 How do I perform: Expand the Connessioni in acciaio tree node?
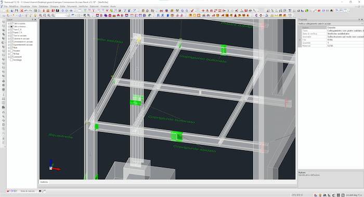pos(9,42)
